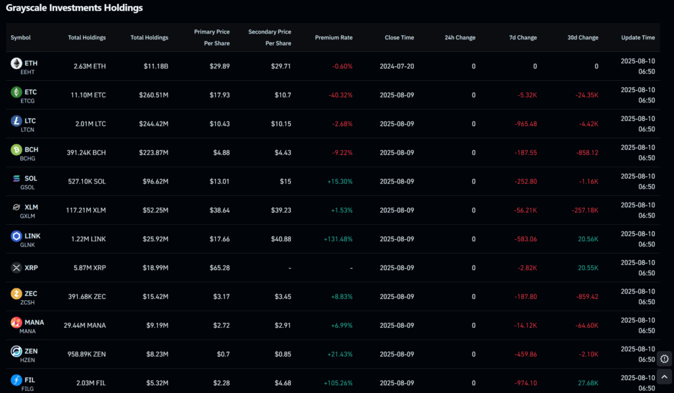Click Secondary Price Per Share header
Screen dimensions: 674x393
click(x=269, y=37)
